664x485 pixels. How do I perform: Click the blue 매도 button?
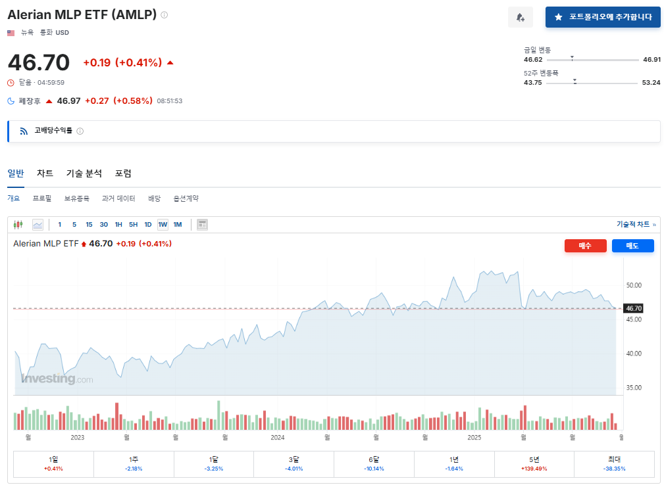(x=632, y=245)
